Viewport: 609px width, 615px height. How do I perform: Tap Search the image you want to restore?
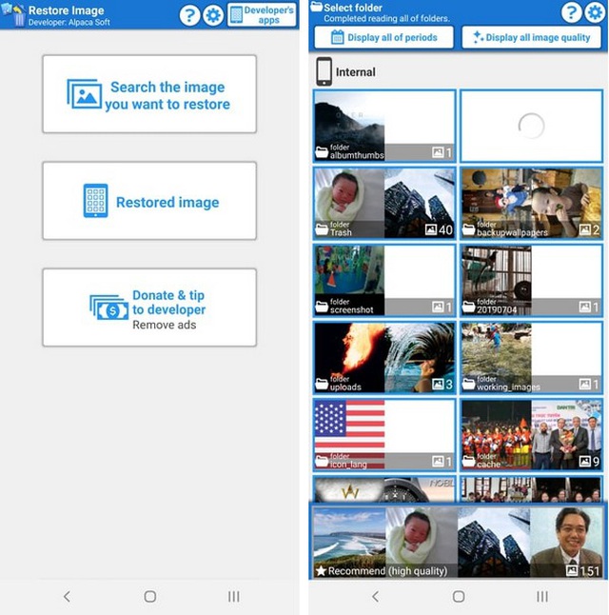point(149,94)
